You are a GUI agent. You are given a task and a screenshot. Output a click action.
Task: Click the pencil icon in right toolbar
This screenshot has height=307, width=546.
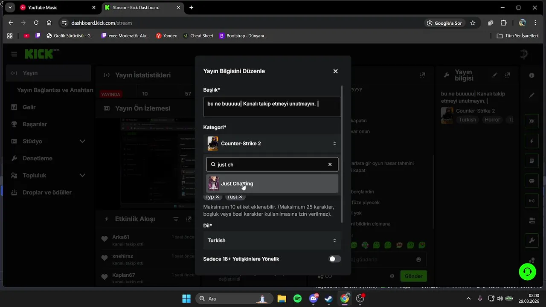[531, 96]
